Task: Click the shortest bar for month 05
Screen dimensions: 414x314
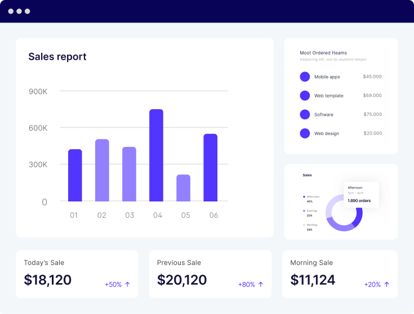Action: tap(183, 188)
